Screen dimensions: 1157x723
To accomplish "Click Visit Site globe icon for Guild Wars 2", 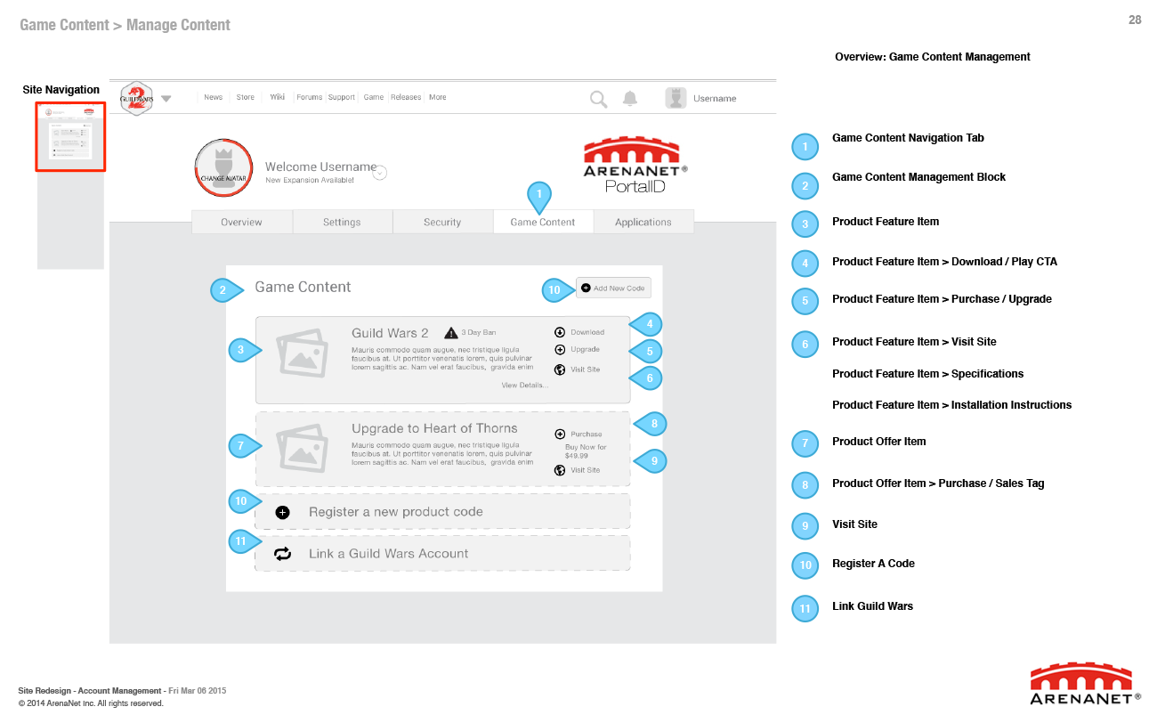I will click(x=560, y=370).
